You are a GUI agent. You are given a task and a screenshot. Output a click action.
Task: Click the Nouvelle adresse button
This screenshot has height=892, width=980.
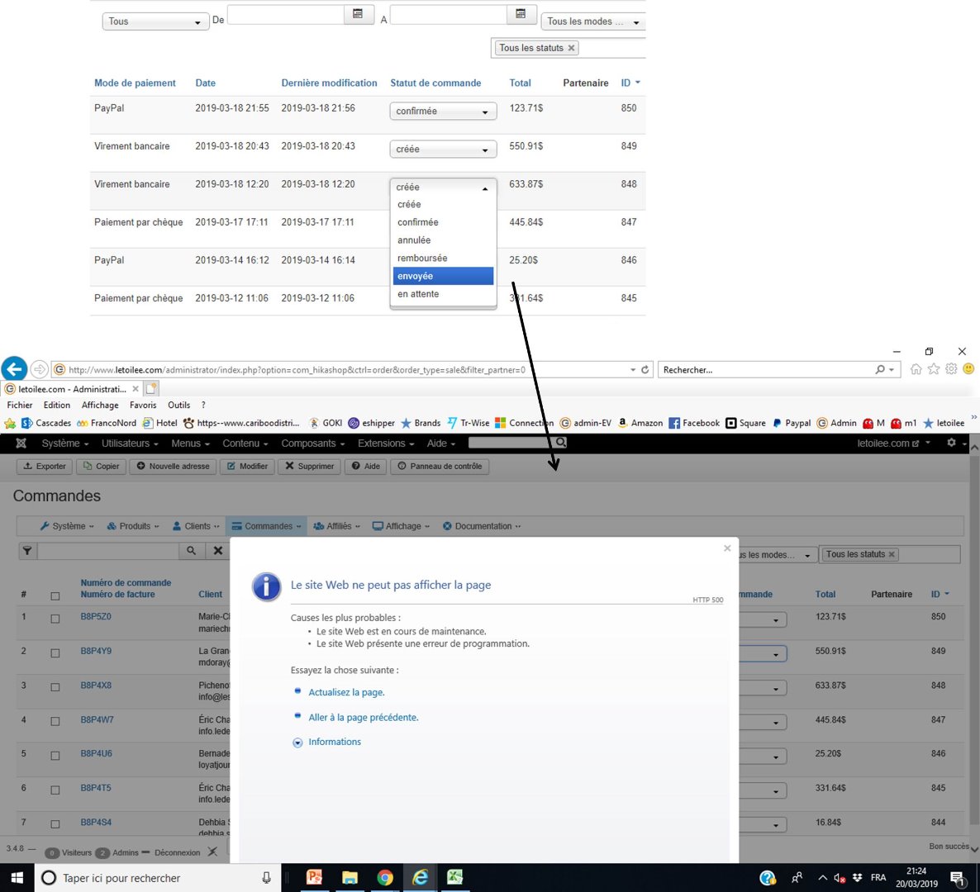[174, 466]
